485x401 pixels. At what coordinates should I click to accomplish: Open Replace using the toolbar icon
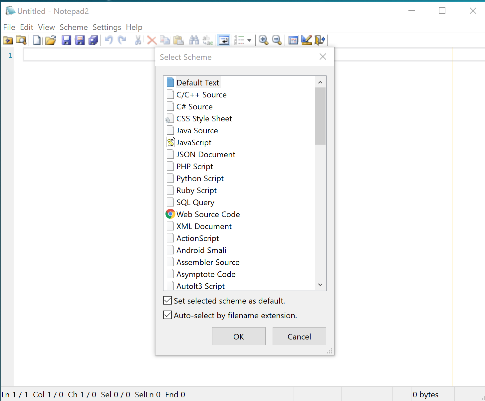[207, 40]
